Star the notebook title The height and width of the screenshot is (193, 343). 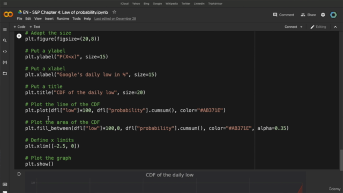114,12
